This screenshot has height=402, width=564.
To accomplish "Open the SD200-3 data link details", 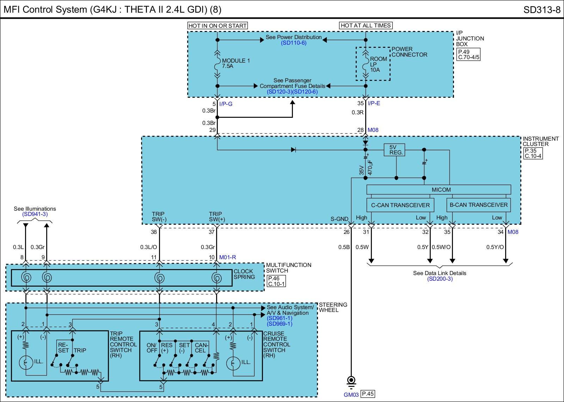I will coord(440,279).
